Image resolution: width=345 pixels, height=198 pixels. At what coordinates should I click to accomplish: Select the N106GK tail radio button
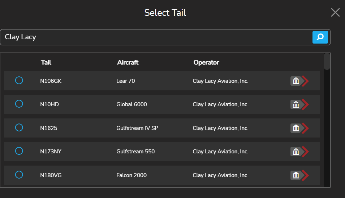19,80
